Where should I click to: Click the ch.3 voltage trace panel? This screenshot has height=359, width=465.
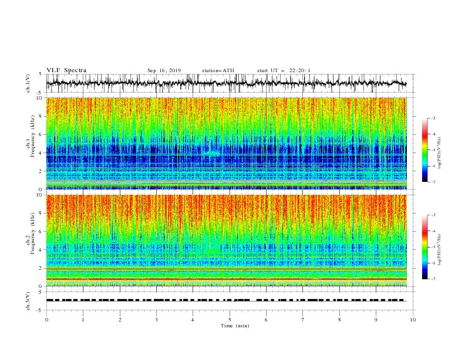(x=230, y=301)
